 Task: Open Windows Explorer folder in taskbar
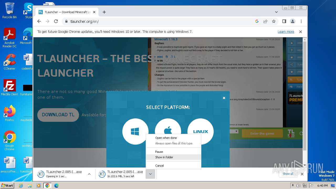tap(30, 186)
